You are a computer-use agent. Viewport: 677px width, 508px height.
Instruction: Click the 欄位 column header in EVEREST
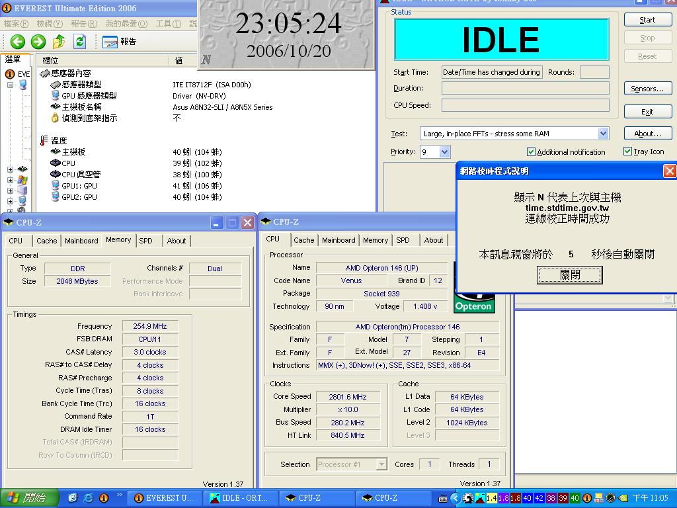coord(104,60)
